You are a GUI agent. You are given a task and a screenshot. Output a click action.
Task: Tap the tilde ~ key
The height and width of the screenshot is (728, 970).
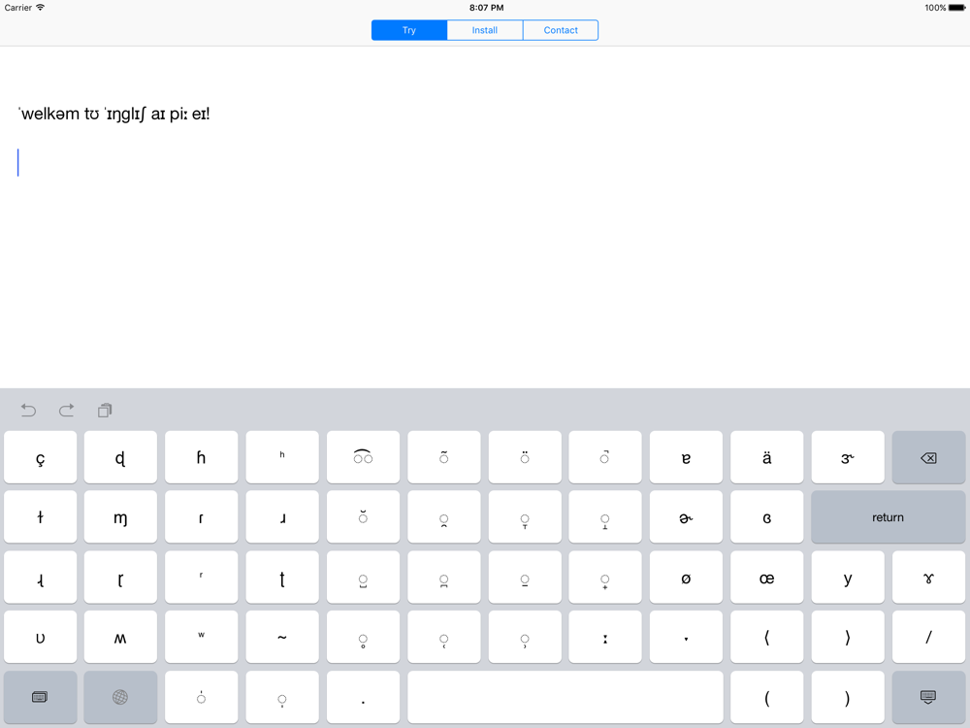click(282, 637)
